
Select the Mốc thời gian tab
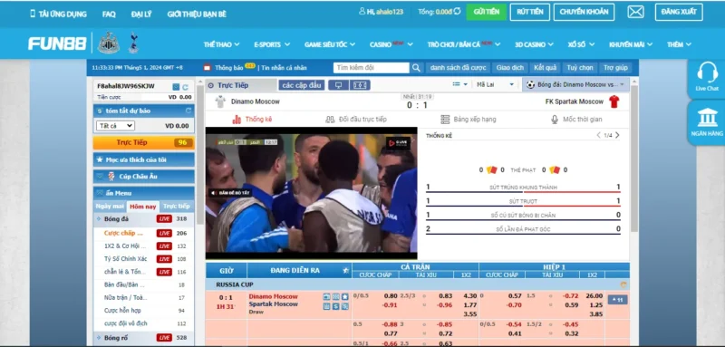(576, 120)
